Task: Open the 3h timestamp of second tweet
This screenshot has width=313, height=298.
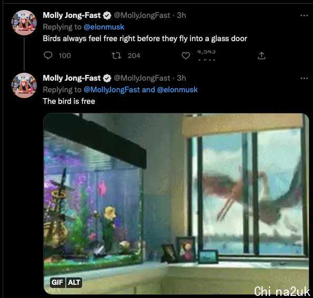Action: coord(181,78)
